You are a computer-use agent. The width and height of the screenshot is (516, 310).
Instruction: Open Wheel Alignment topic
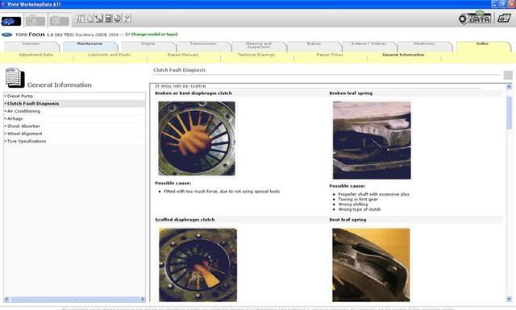coord(25,134)
